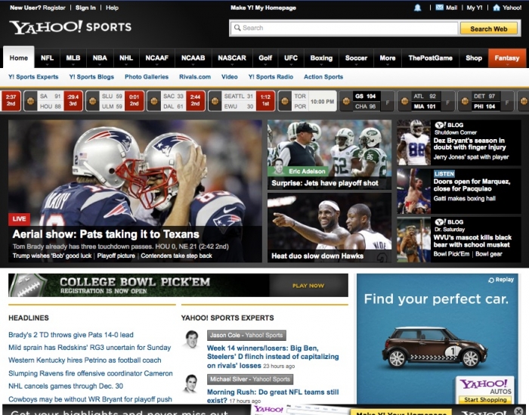Click the search input field
Viewport: 529px width, 415px height.
click(x=344, y=28)
